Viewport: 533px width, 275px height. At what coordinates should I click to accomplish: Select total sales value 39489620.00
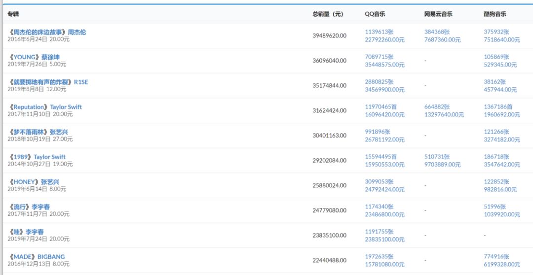pos(329,35)
